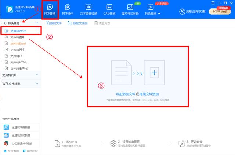Screen dimensions: 235x155
Task: Click the 文件转HTML row icon
Action: tap(6, 62)
